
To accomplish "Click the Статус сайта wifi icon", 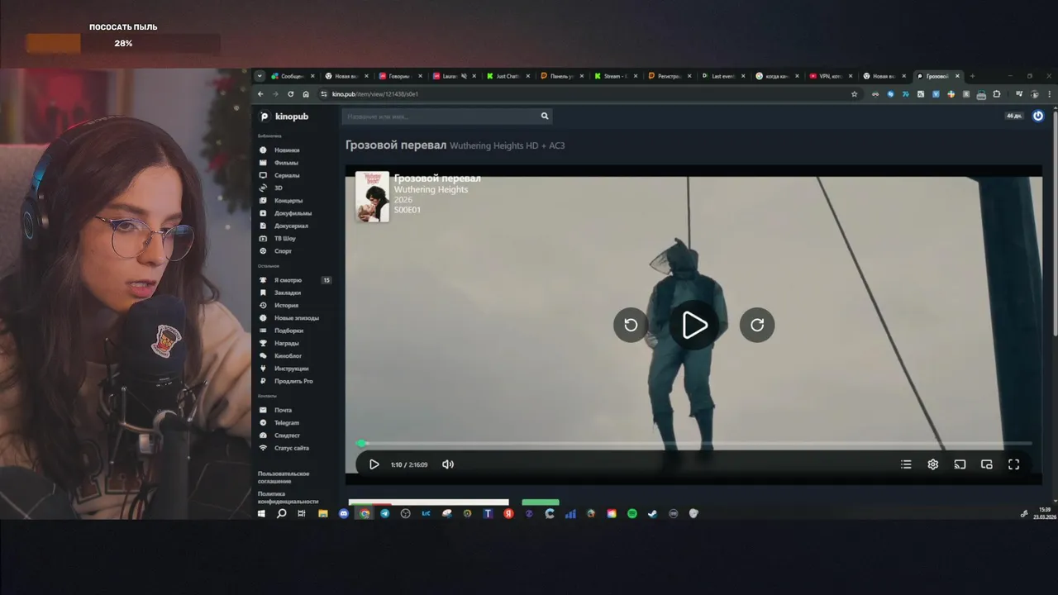I will (x=263, y=448).
